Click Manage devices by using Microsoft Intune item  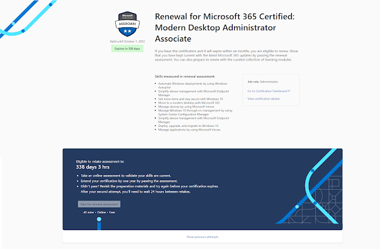(x=186, y=107)
